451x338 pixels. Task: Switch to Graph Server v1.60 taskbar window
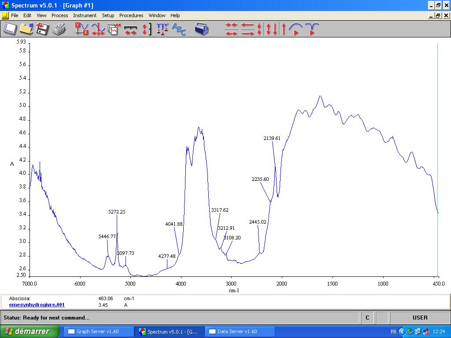(x=97, y=331)
